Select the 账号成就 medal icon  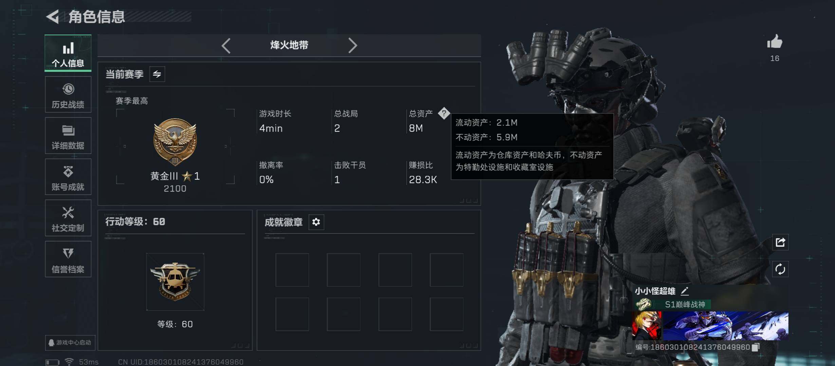[68, 171]
